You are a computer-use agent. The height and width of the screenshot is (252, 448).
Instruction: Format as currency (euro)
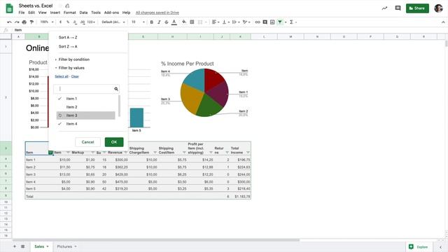[x=61, y=22]
